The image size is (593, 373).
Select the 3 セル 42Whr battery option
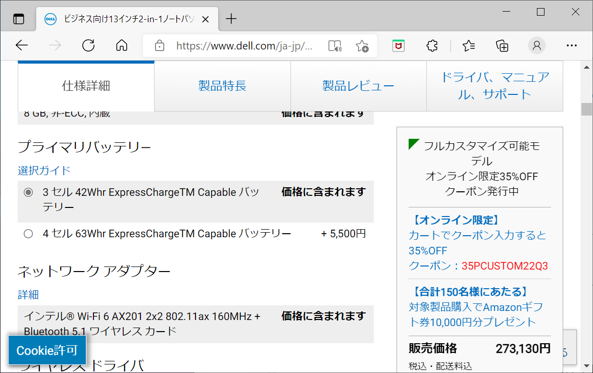point(28,192)
